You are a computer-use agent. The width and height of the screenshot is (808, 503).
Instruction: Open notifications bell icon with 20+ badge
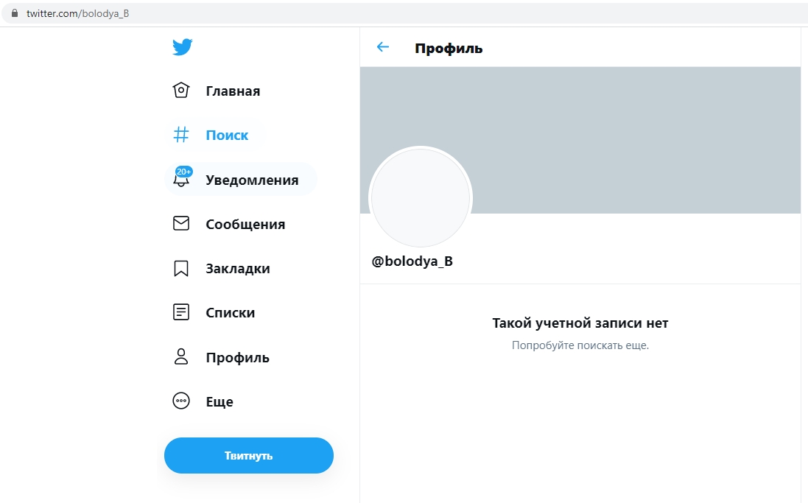coord(181,179)
